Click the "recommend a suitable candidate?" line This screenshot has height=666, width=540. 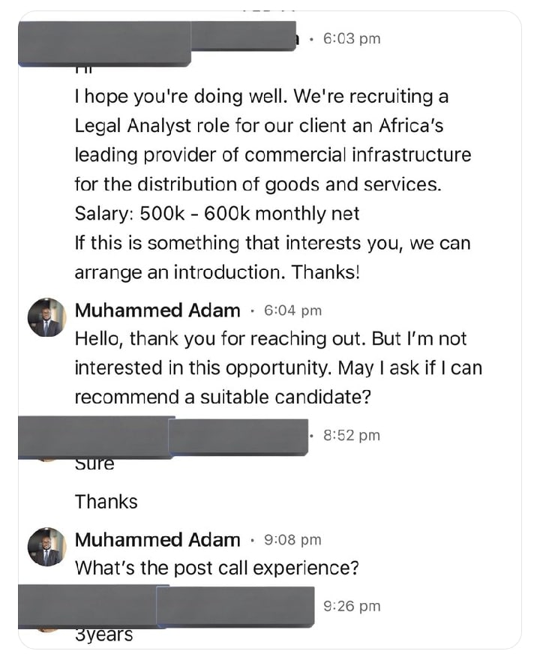(x=223, y=397)
